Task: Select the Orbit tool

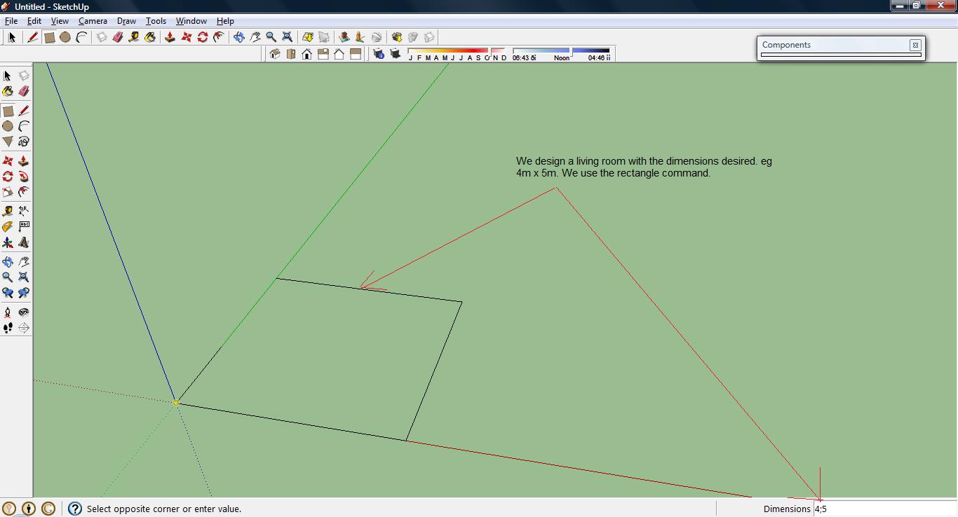Action: [x=8, y=261]
